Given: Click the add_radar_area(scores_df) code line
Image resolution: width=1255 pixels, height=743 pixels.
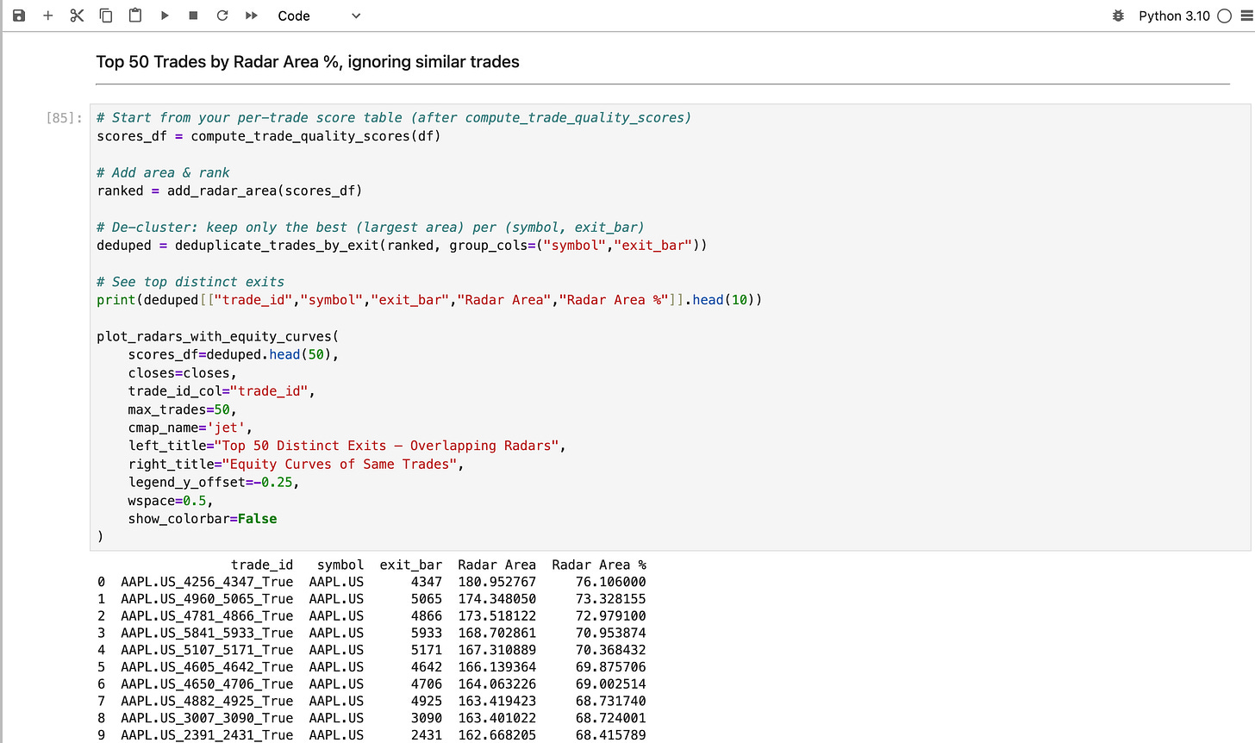Looking at the screenshot, I should (229, 190).
